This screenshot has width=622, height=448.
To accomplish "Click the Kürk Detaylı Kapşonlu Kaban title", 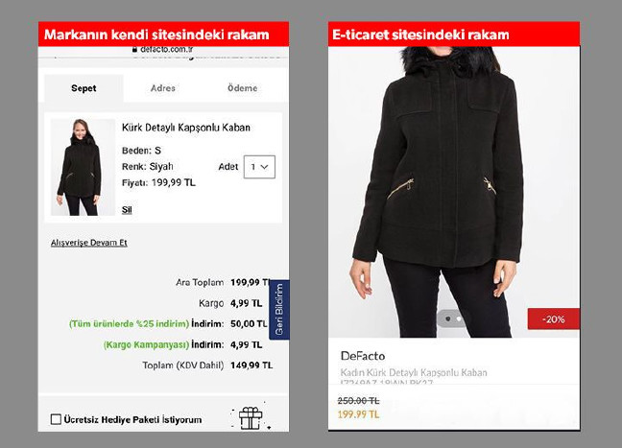I will point(185,128).
